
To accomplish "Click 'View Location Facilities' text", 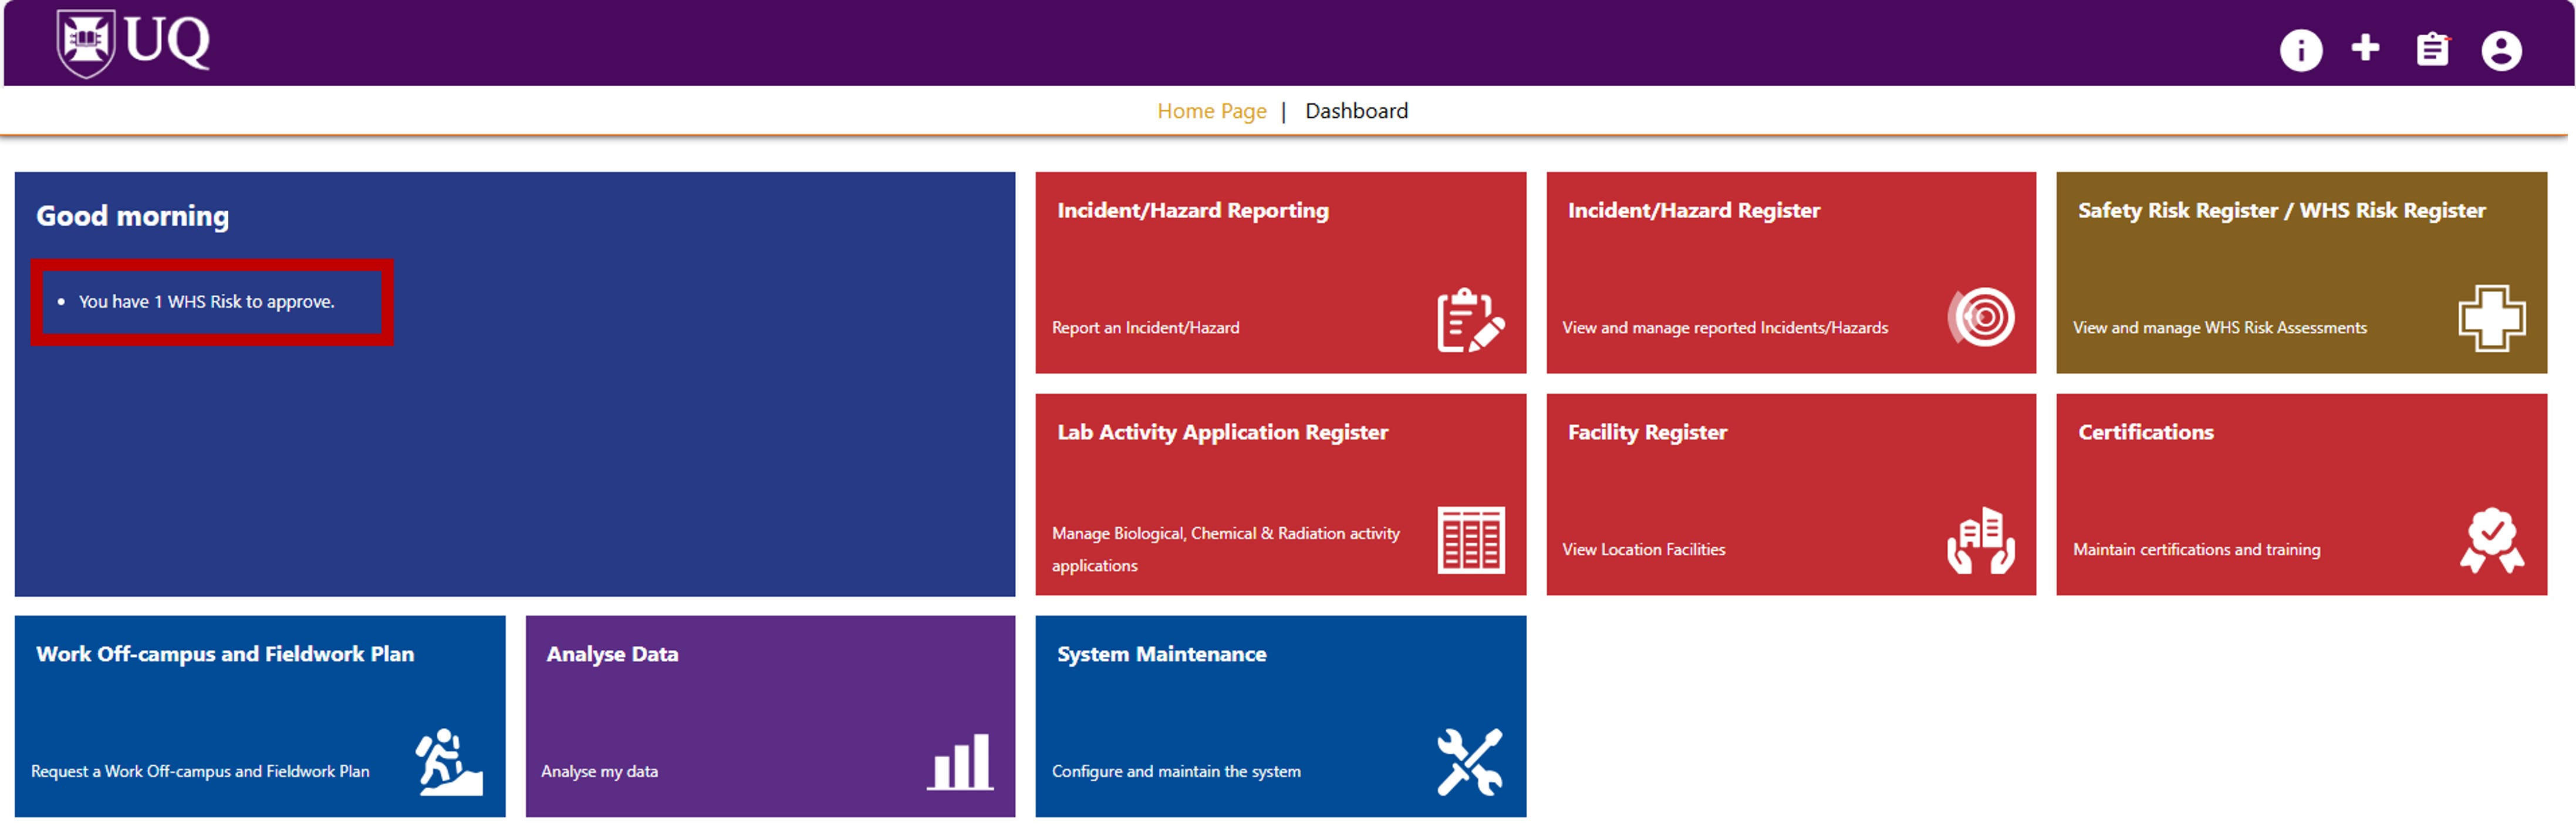I will (1643, 550).
